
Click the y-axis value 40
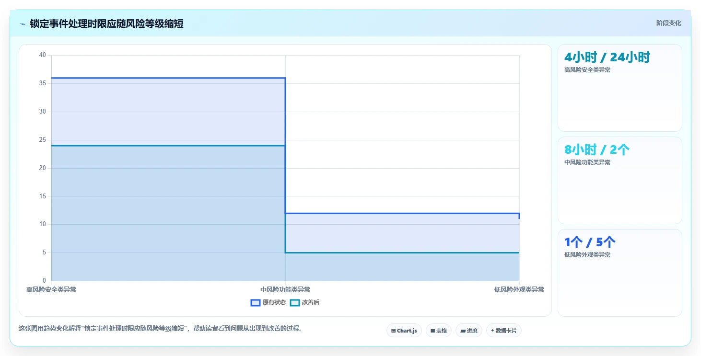[x=42, y=55]
